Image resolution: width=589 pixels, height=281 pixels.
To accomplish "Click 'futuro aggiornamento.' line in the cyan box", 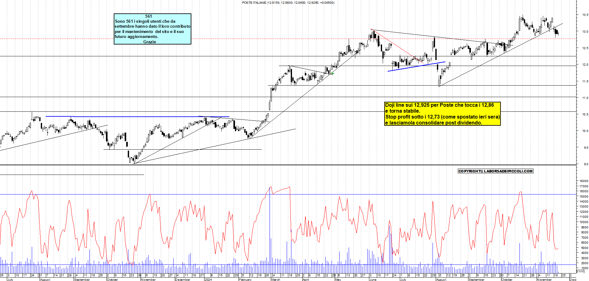I will 136,36.
